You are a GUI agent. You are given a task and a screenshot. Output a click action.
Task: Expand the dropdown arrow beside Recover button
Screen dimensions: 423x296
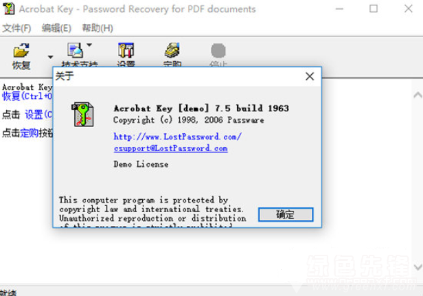[x=50, y=57]
